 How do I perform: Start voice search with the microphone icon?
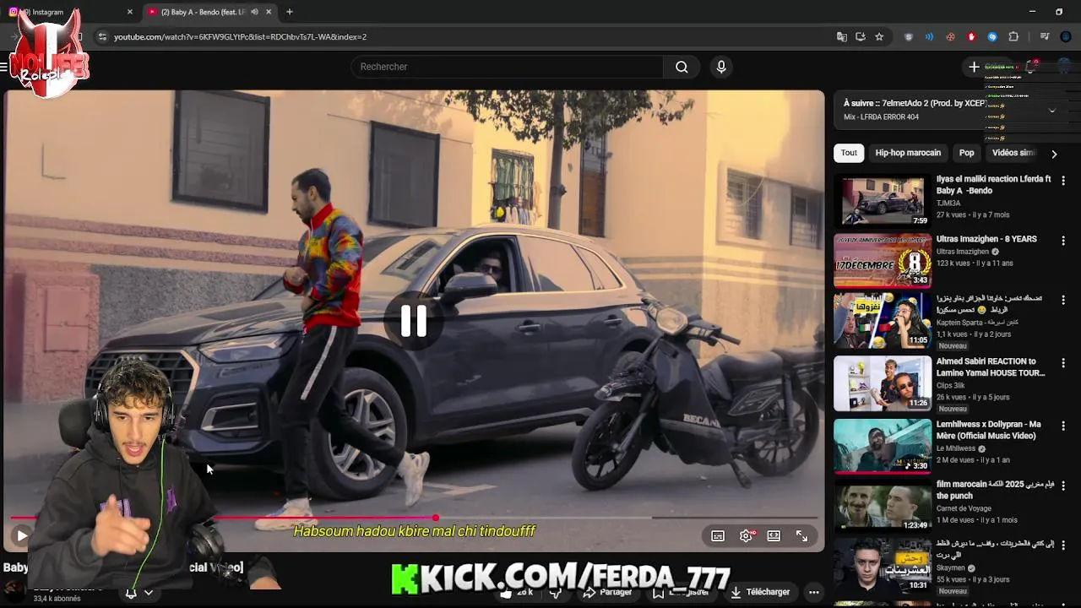[x=720, y=67]
